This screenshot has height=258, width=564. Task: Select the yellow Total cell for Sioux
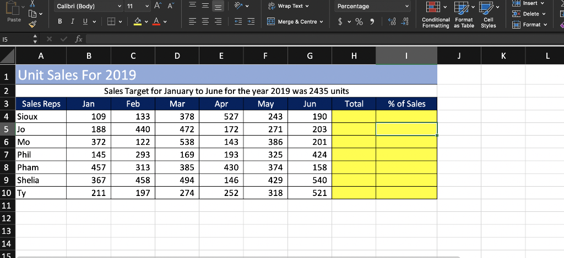pos(354,116)
